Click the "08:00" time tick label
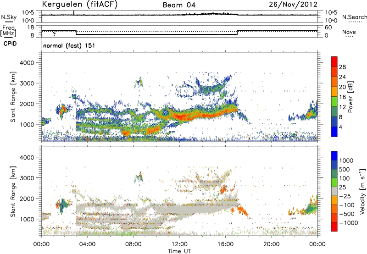The image size is (367, 254). 133,244
